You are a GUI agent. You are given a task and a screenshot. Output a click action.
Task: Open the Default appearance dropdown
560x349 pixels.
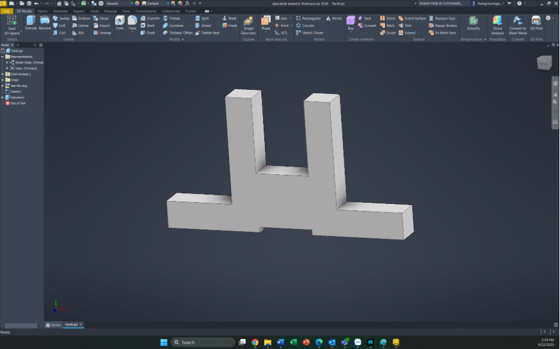tap(155, 3)
